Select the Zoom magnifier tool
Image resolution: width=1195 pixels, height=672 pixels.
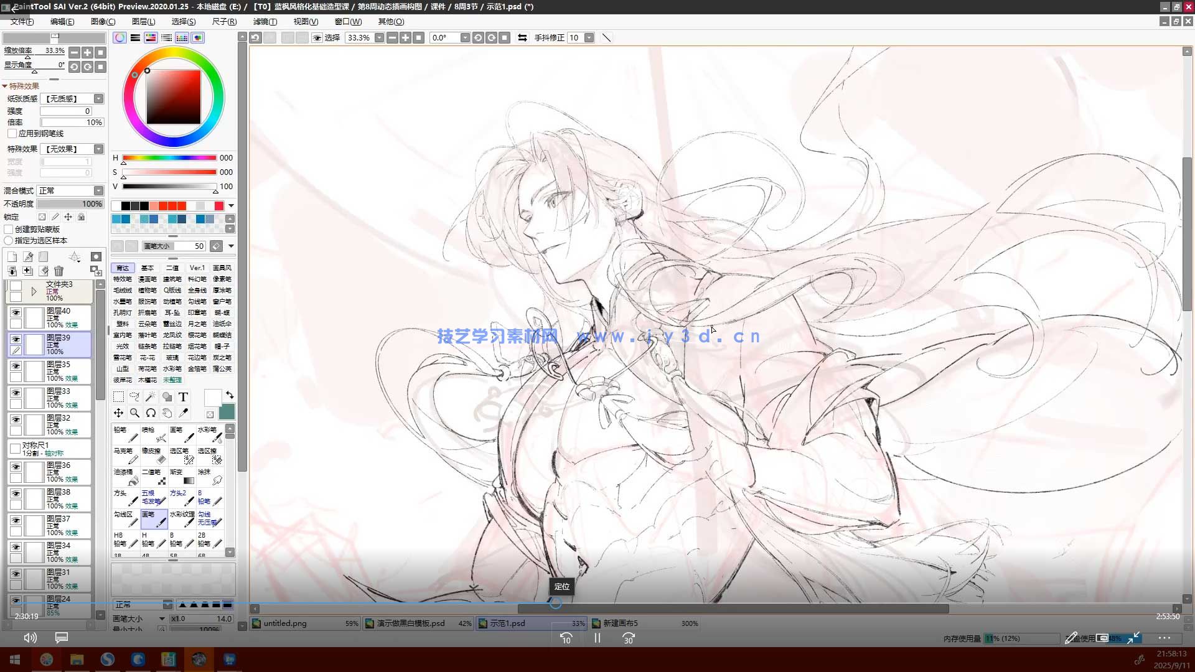coord(134,413)
